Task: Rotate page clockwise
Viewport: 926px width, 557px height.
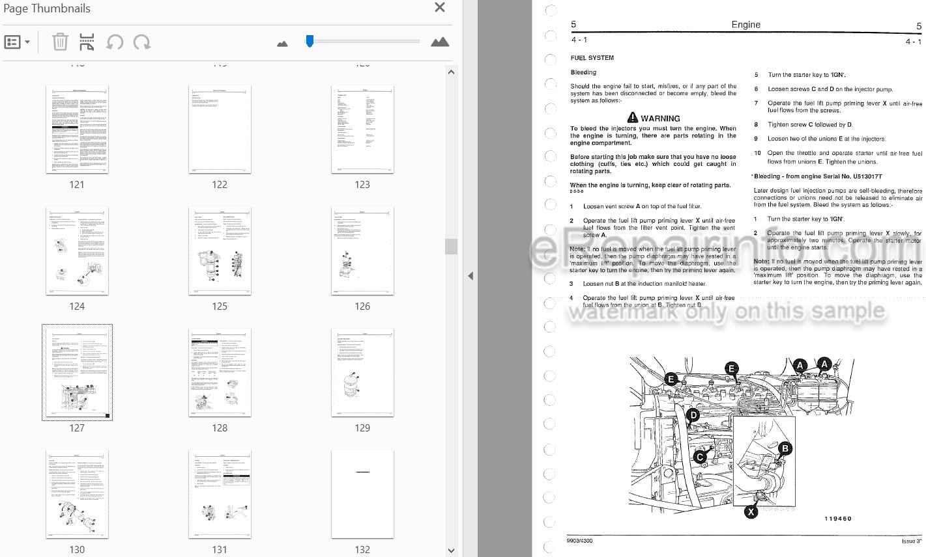Action: coord(141,42)
